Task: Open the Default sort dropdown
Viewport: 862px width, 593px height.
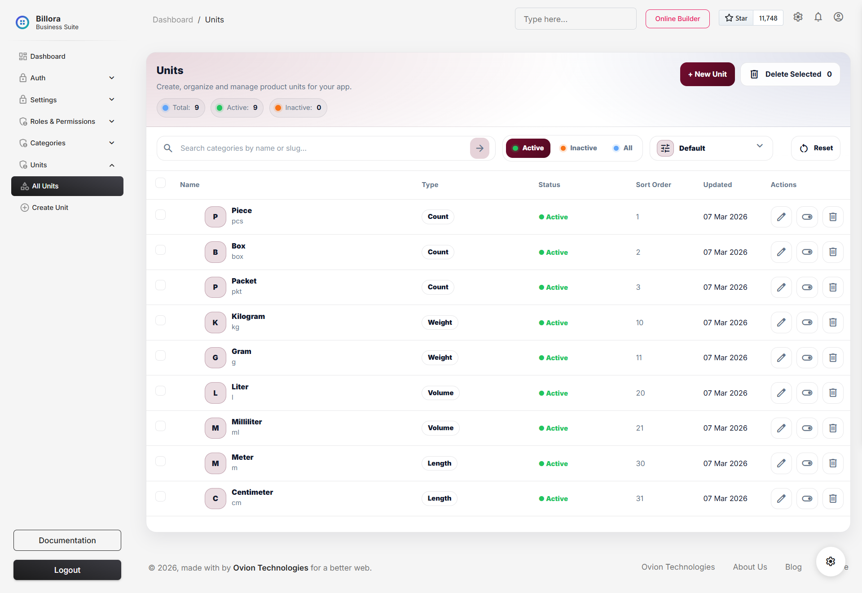Action: (x=711, y=148)
